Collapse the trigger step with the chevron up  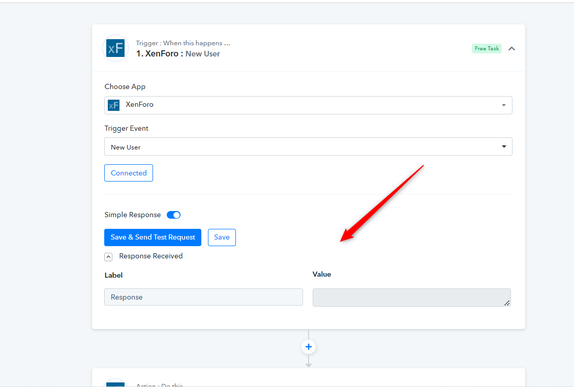512,49
